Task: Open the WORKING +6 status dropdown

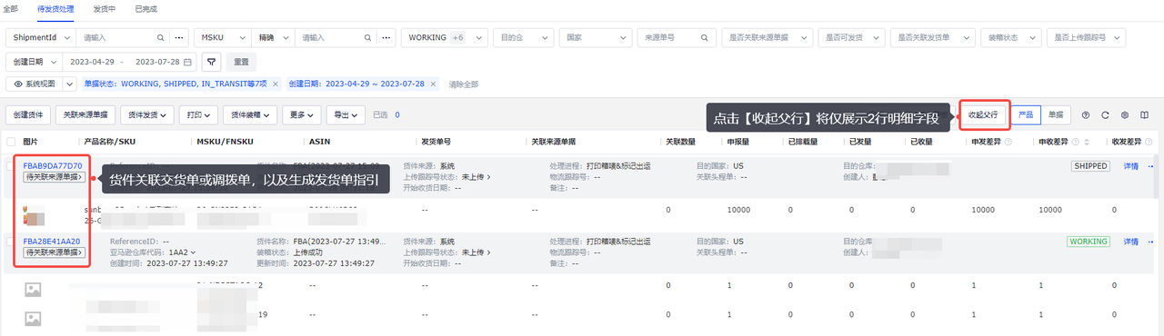Action: tap(445, 38)
